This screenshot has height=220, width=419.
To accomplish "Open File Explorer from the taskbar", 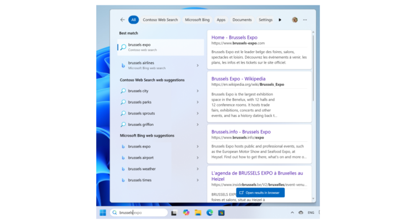I will coord(198,212).
